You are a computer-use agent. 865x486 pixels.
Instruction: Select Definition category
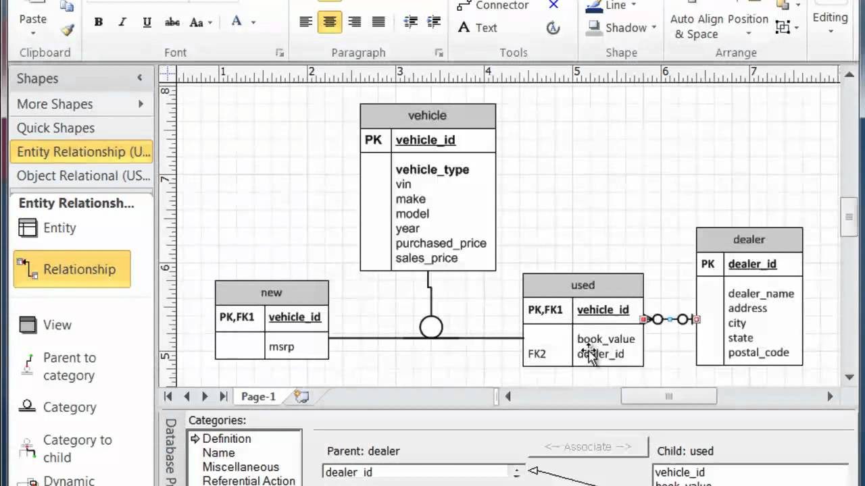pyautogui.click(x=226, y=439)
